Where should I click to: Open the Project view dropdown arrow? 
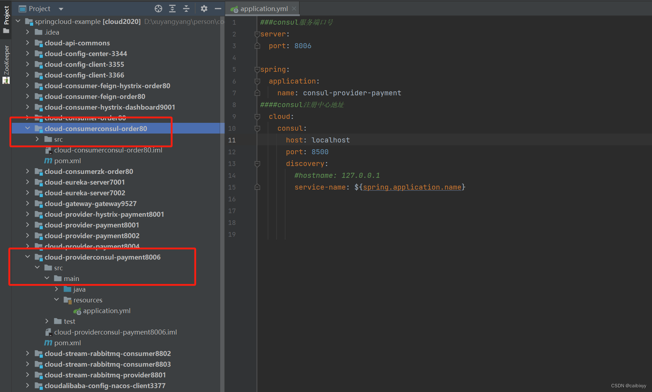click(61, 9)
